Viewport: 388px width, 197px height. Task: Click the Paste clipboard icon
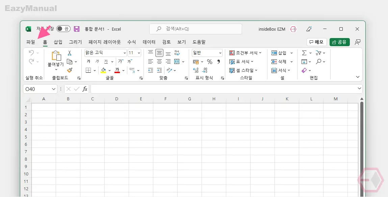click(56, 56)
